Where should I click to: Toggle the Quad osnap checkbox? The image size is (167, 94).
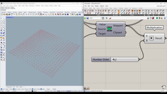[x=32, y=89]
